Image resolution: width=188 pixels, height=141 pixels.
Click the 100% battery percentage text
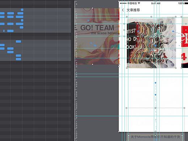point(181,3)
